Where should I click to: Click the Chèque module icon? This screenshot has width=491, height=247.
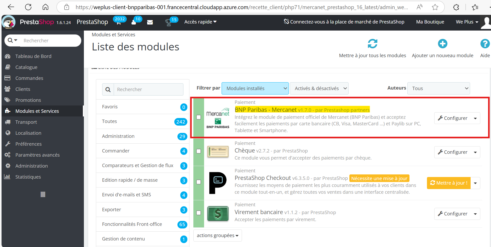tap(218, 152)
